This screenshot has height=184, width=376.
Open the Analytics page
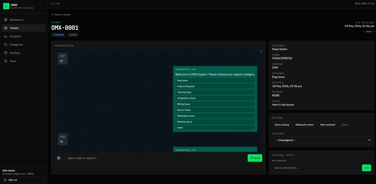pyautogui.click(x=23, y=36)
